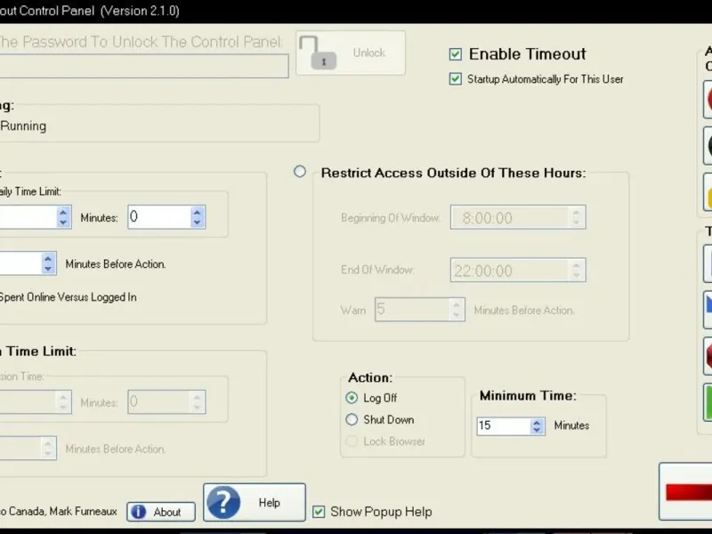This screenshot has width=712, height=534.
Task: Increase Daily Time Limit hours with up arrow
Action: coord(63,212)
